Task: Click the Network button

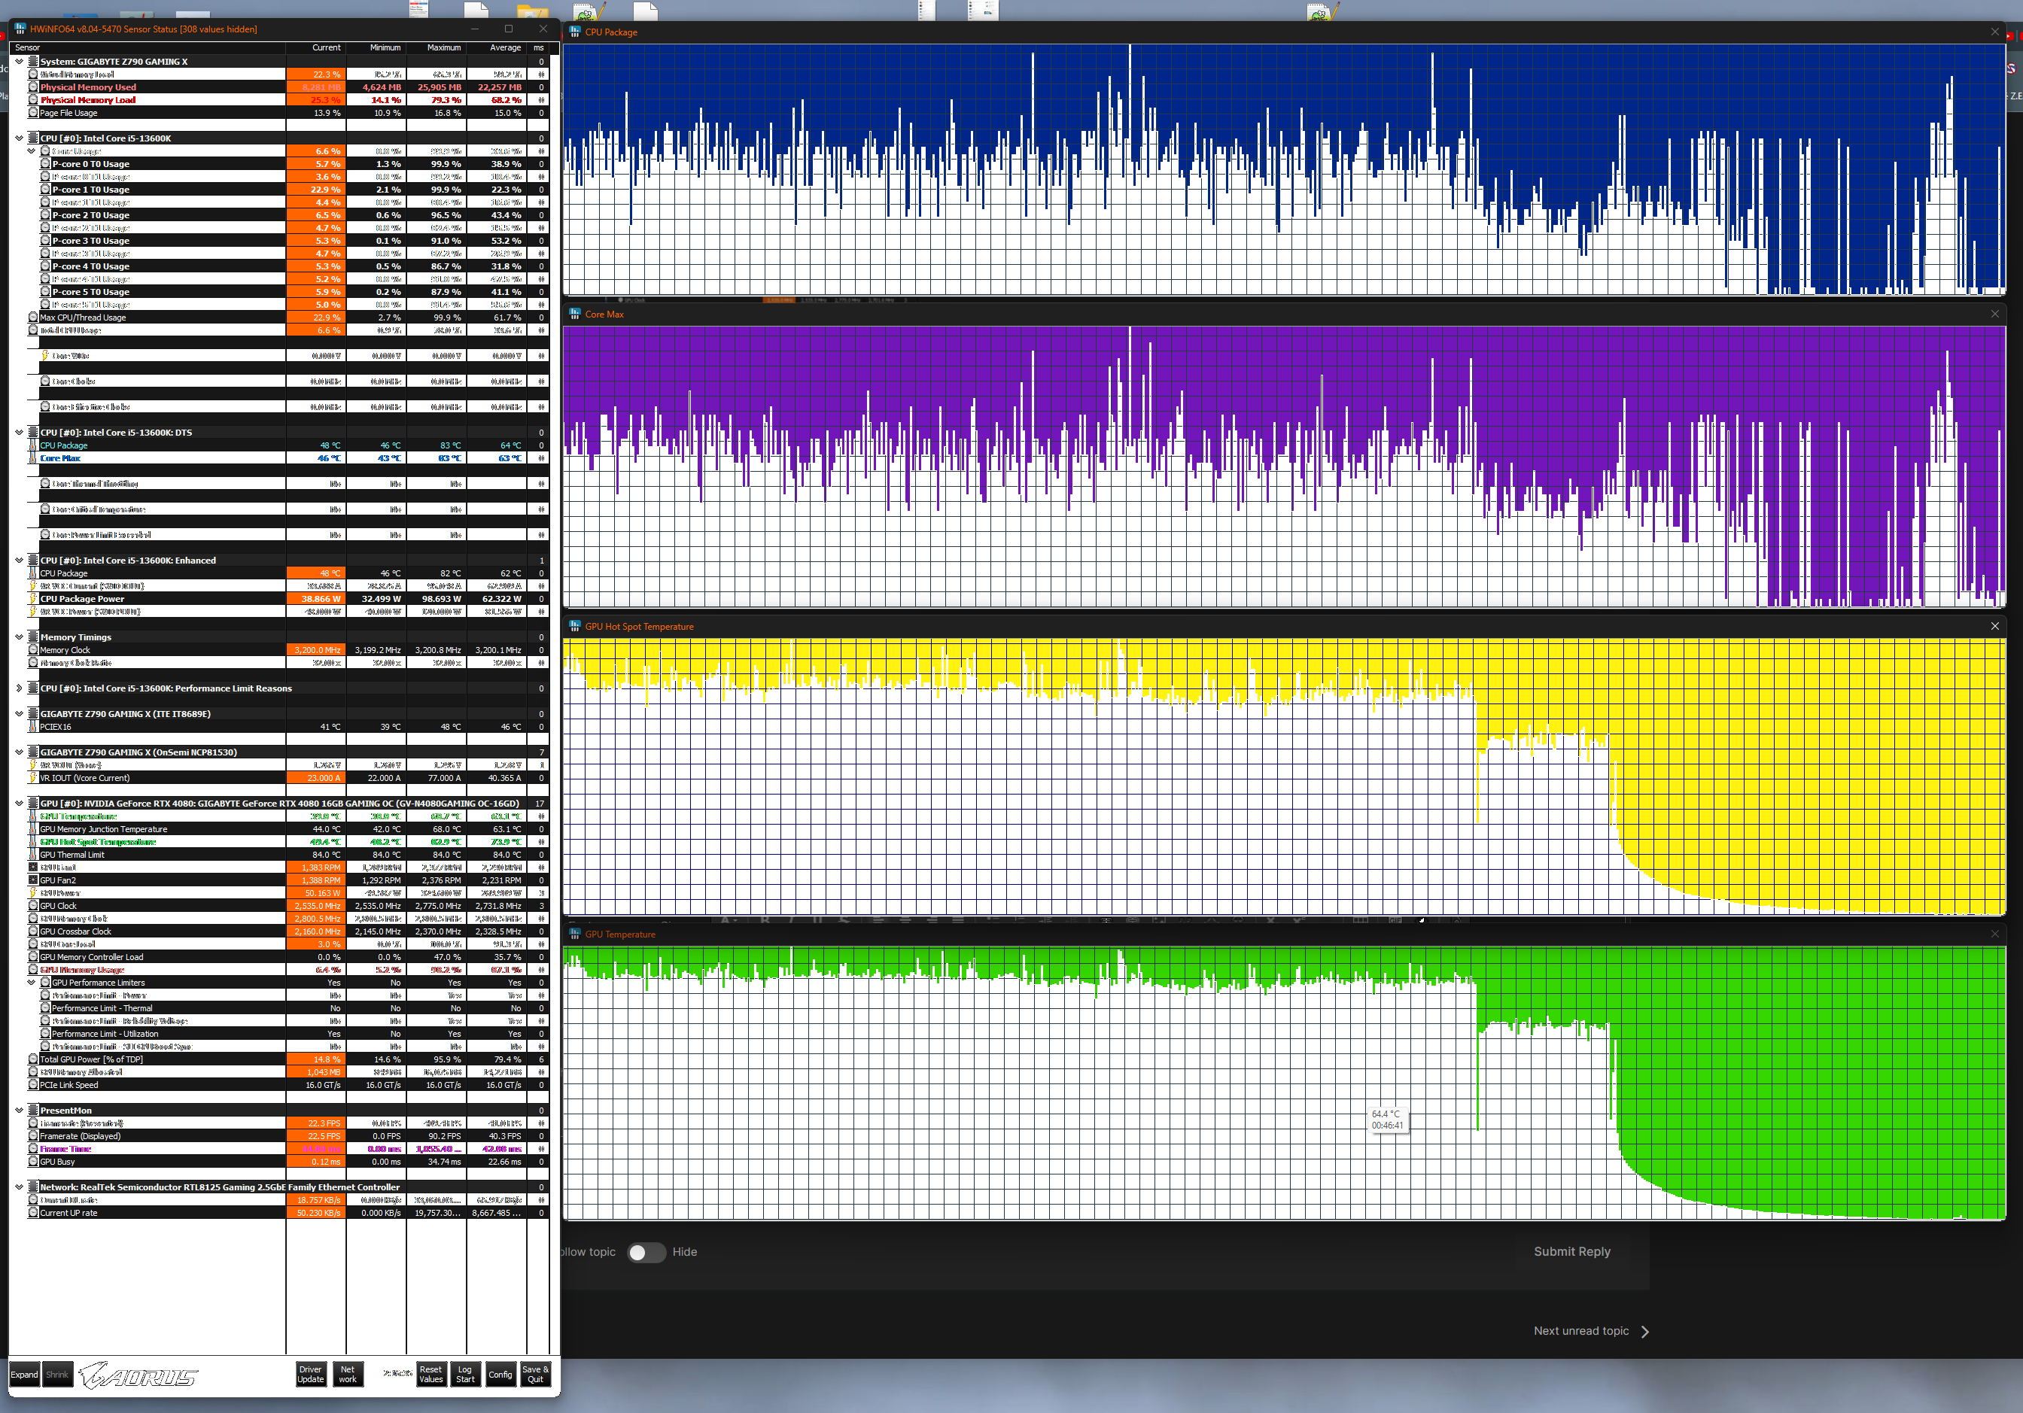Action: 348,1374
